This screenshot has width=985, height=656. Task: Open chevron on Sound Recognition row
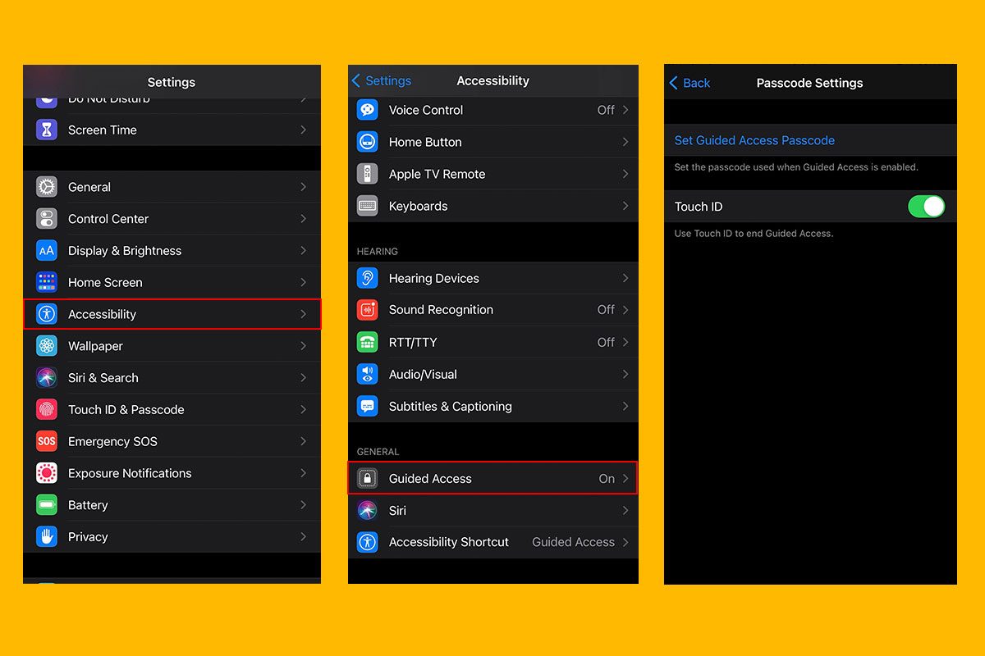pyautogui.click(x=625, y=310)
